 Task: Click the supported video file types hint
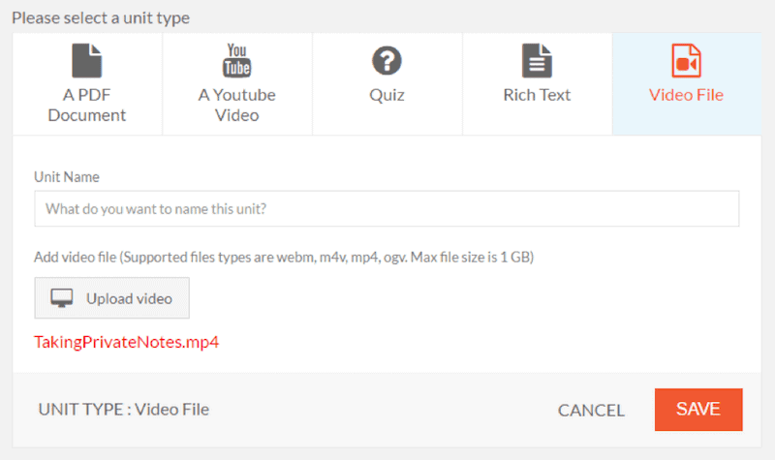pos(284,257)
